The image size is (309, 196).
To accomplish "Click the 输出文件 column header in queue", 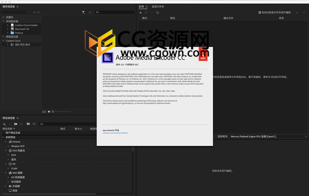I will (228, 18).
